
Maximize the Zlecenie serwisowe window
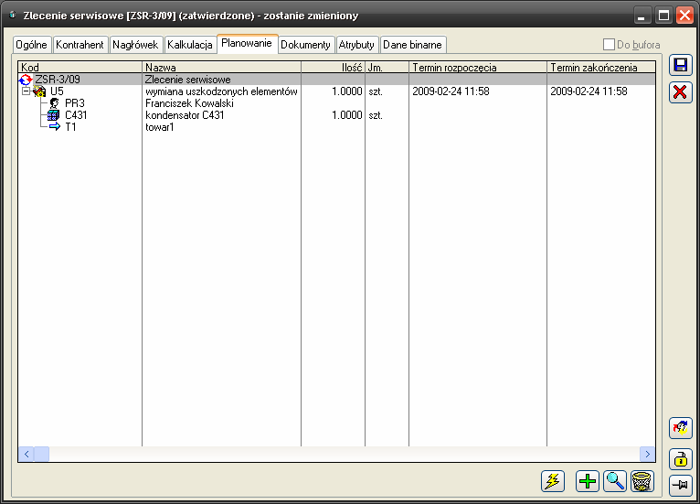pos(663,16)
